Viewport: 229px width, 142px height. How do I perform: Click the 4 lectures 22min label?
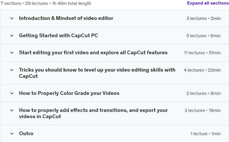tap(202, 70)
